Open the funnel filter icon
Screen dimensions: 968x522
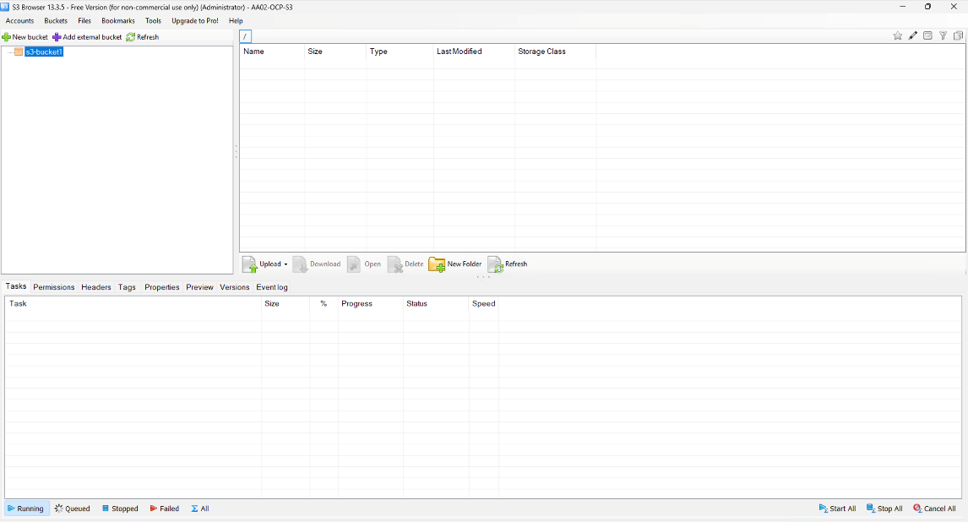pyautogui.click(x=943, y=35)
